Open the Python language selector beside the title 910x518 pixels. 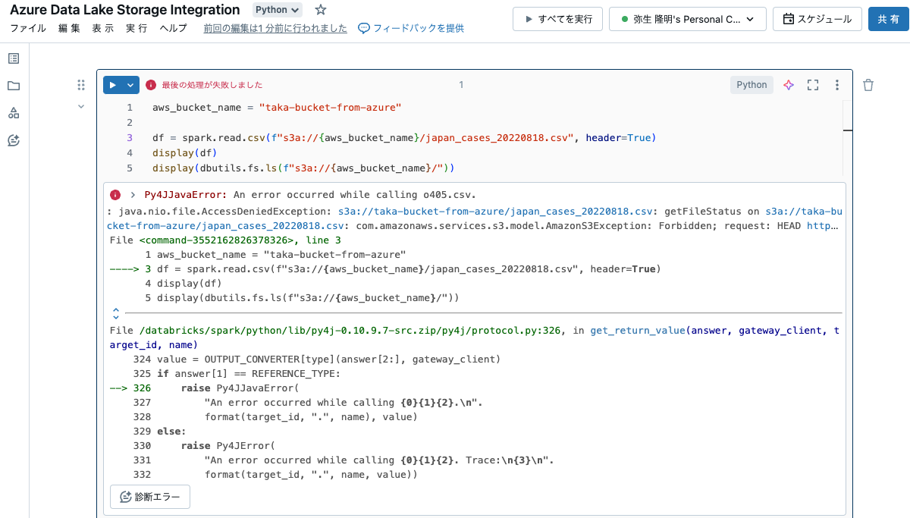pos(276,10)
